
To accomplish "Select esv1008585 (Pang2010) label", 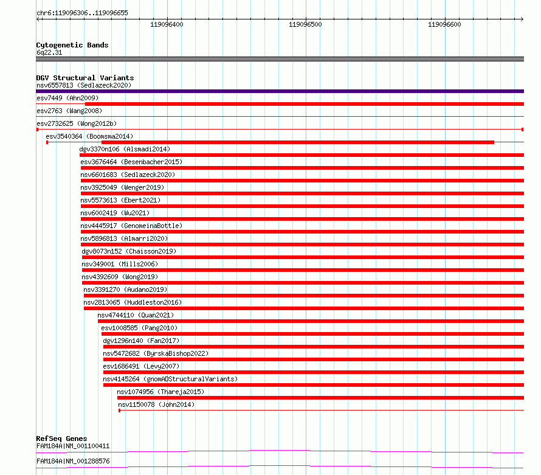I will pyautogui.click(x=139, y=328).
